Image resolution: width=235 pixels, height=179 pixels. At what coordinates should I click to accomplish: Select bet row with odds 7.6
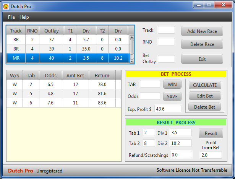click(64, 103)
